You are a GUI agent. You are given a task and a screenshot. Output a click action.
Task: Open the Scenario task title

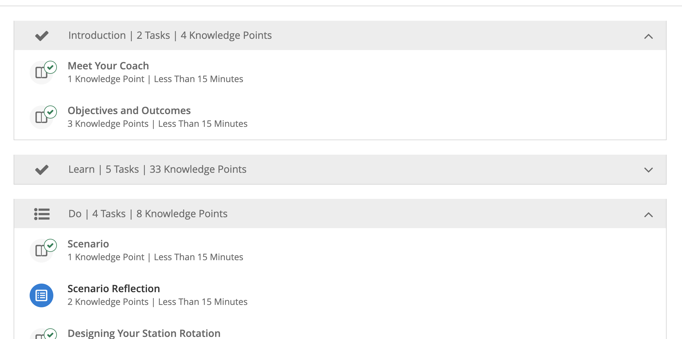pyautogui.click(x=88, y=244)
